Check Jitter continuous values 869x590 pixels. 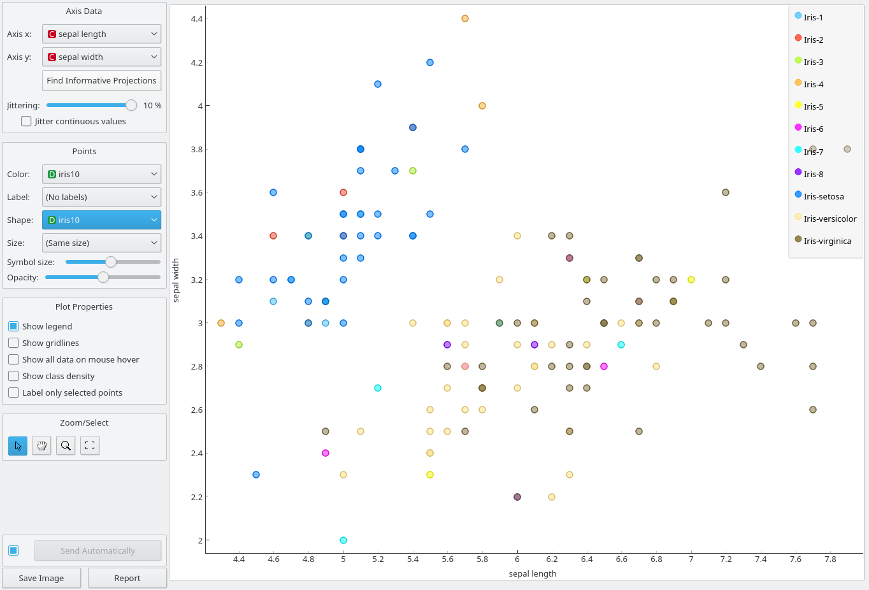click(x=26, y=121)
